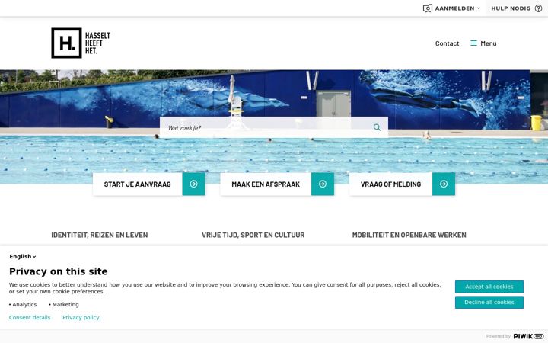Open Consent details link
The width and height of the screenshot is (548, 343).
pyautogui.click(x=30, y=317)
